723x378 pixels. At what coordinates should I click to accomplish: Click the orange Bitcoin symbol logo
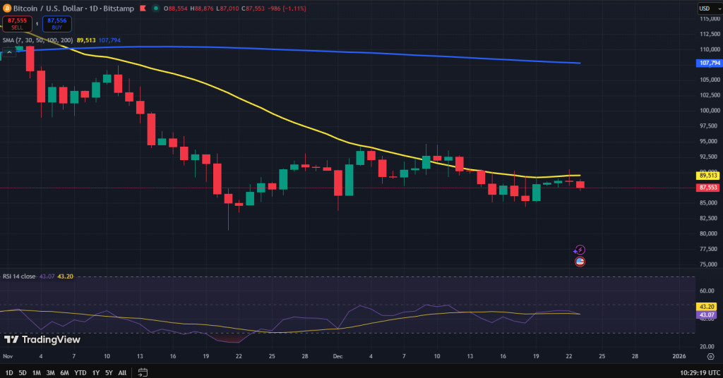(x=7, y=8)
